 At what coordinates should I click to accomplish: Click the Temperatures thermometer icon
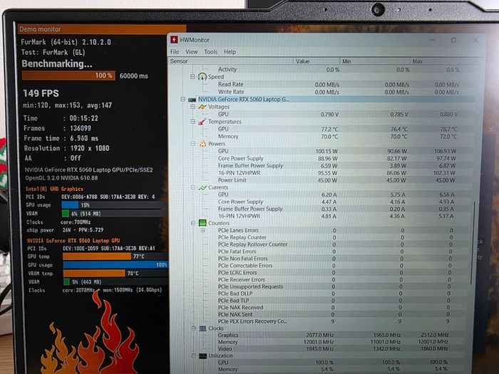(202, 122)
